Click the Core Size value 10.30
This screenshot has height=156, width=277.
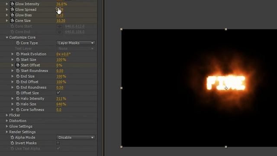tap(61, 21)
